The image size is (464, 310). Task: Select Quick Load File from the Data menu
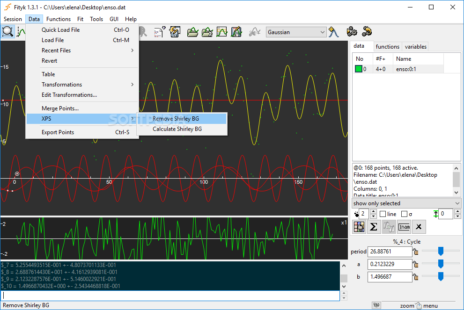click(x=82, y=29)
